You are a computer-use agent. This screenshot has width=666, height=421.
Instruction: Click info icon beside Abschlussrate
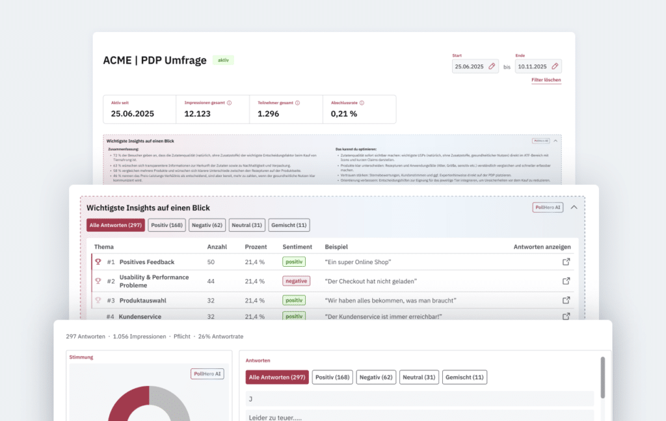coord(362,103)
